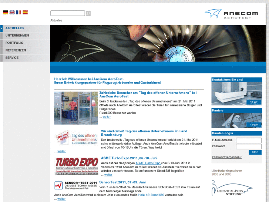Image resolution: width=269 pixels, height=202 pixels.
Task: Switch site language to English flag
Action: (x=12, y=12)
